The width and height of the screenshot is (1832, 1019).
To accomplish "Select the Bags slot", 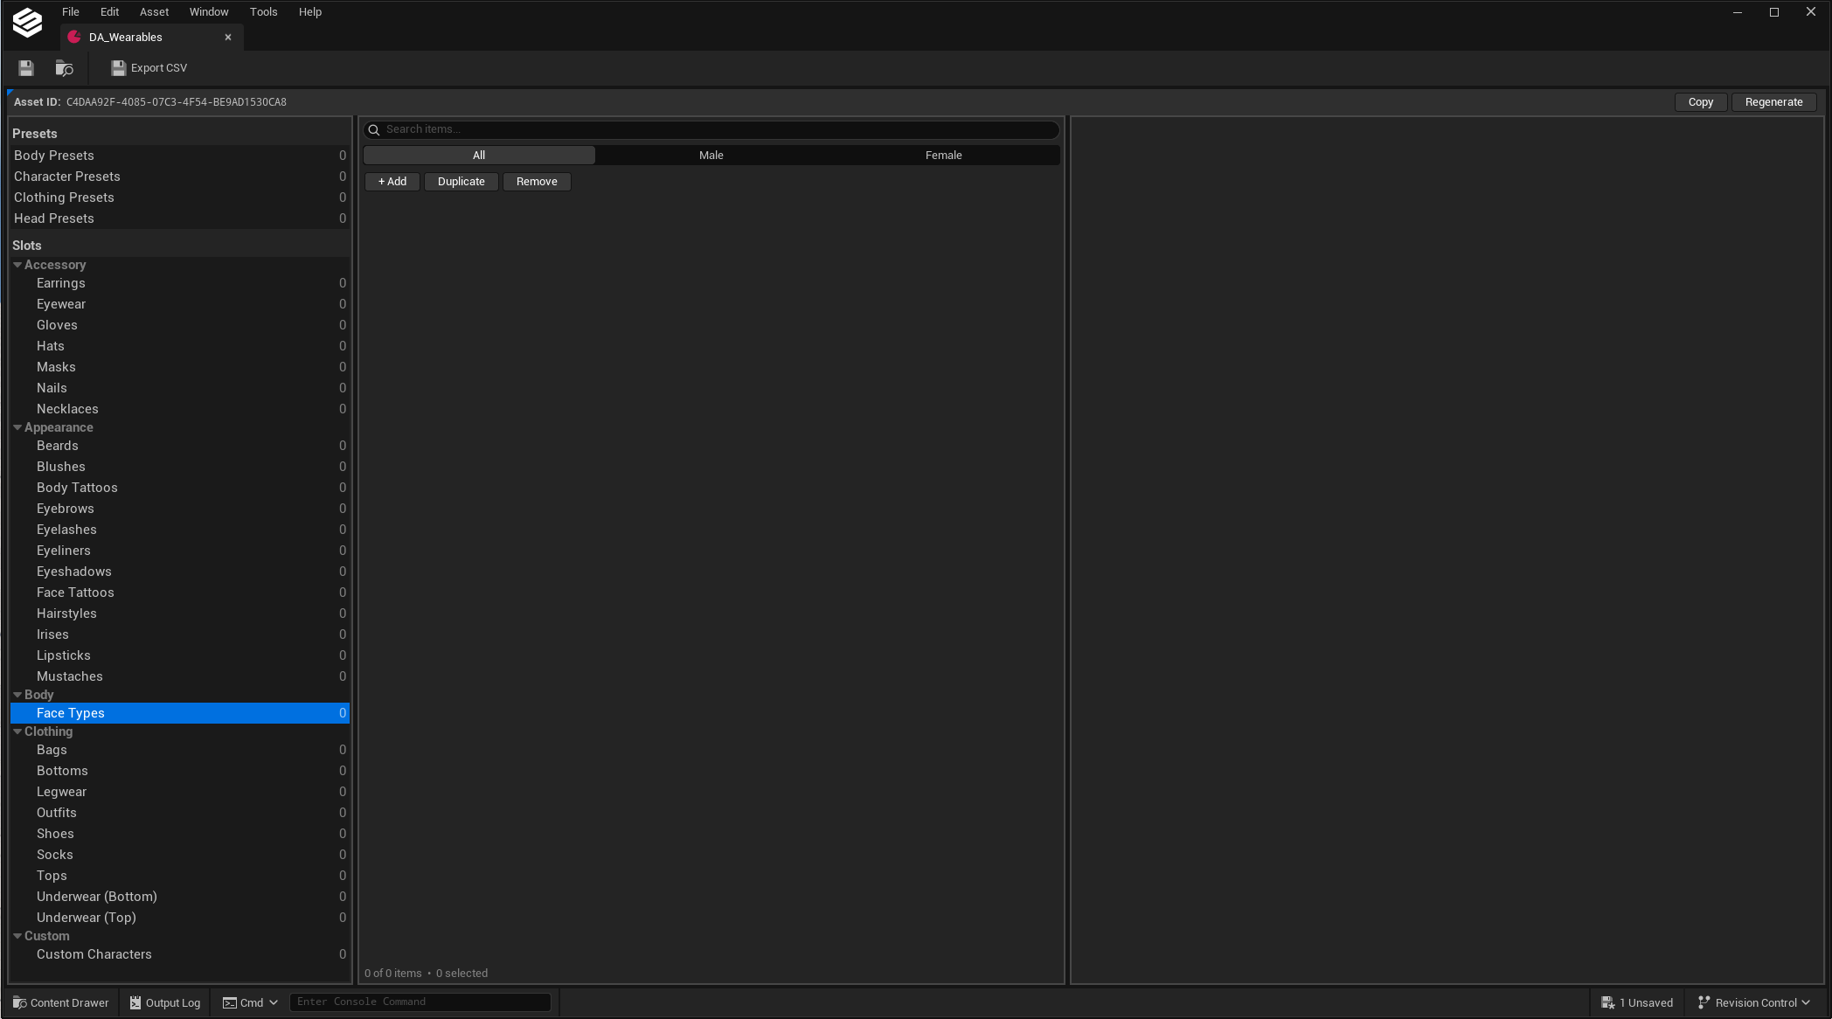I will [x=180, y=750].
